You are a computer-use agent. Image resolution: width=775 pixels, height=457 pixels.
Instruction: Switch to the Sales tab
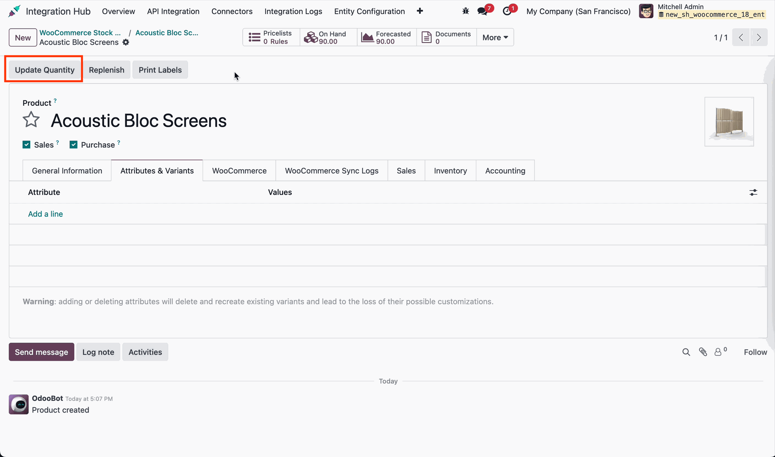[406, 171]
